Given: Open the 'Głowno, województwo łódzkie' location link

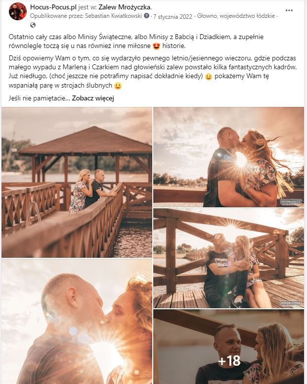Looking at the screenshot, I should pyautogui.click(x=236, y=16).
